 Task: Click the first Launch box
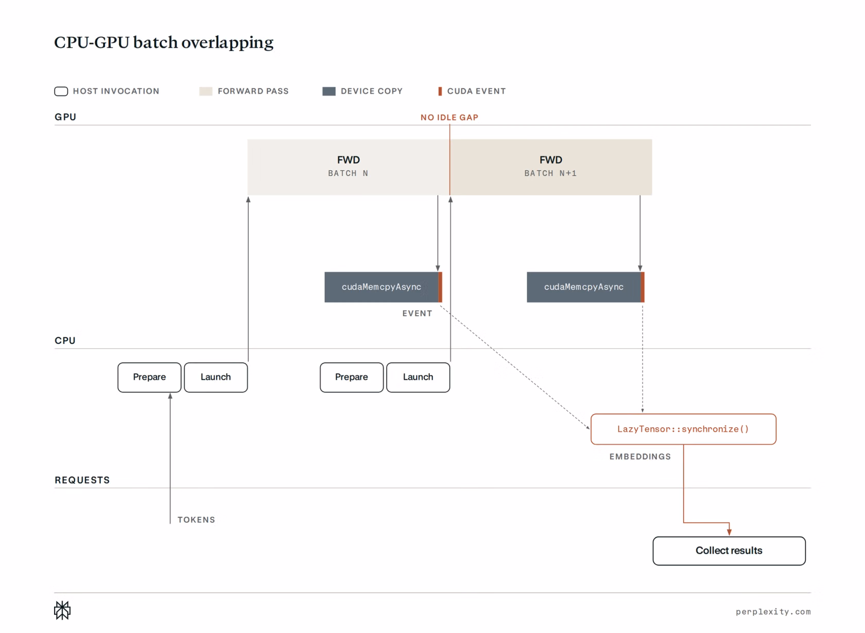[x=216, y=377]
